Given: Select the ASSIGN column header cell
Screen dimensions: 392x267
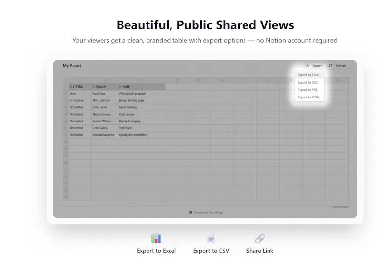Looking at the screenshot, I should tap(104, 87).
